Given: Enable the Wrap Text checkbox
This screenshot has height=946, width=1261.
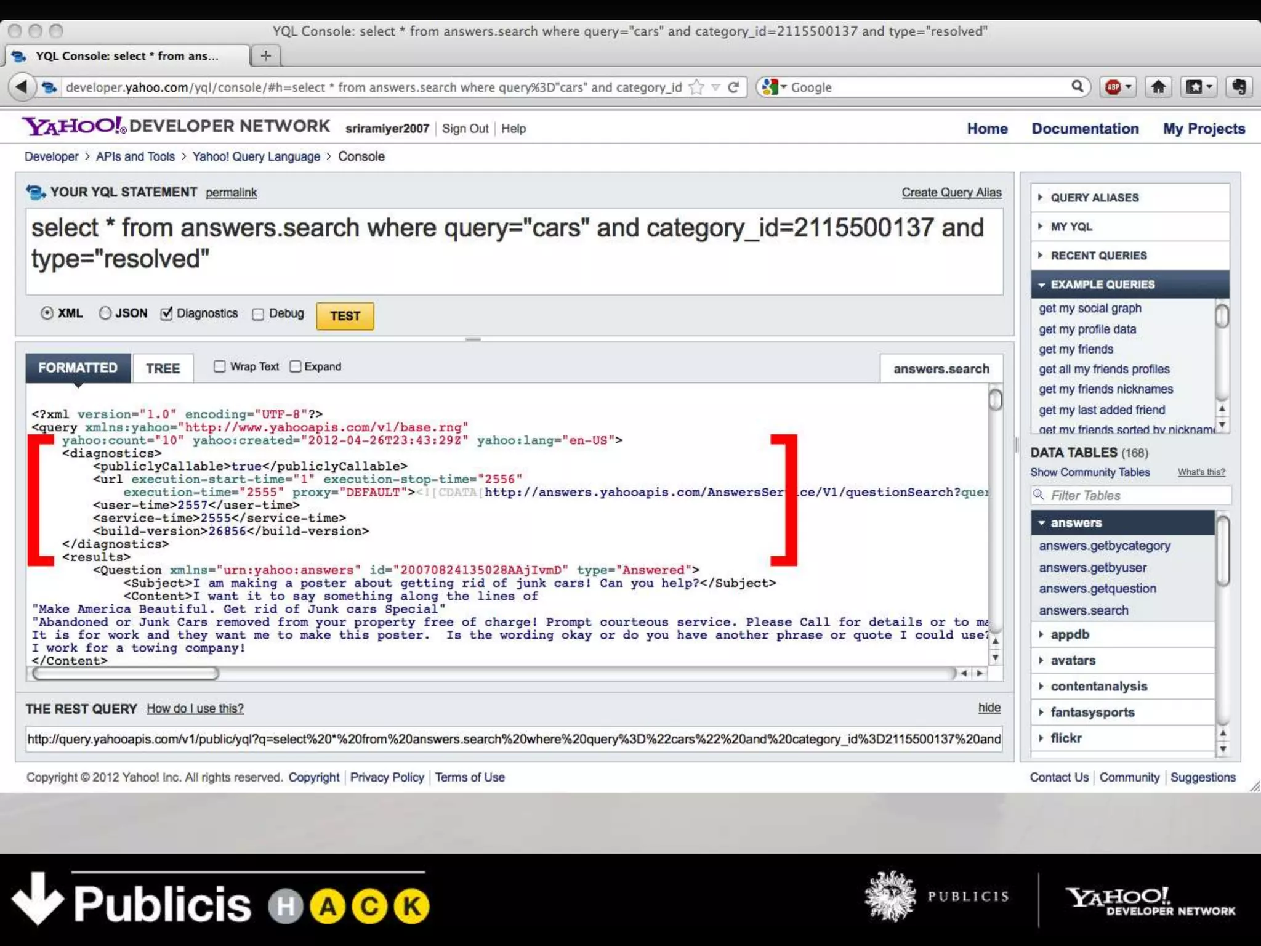Looking at the screenshot, I should point(220,366).
